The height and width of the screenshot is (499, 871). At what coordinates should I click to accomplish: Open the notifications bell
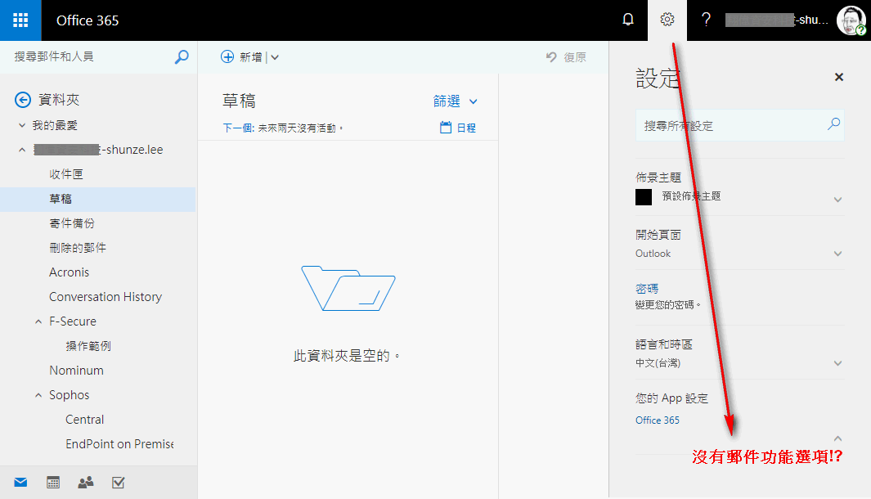[628, 20]
